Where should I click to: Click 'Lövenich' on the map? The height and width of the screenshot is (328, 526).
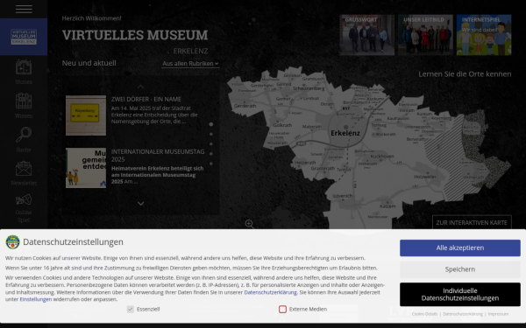coord(343,196)
